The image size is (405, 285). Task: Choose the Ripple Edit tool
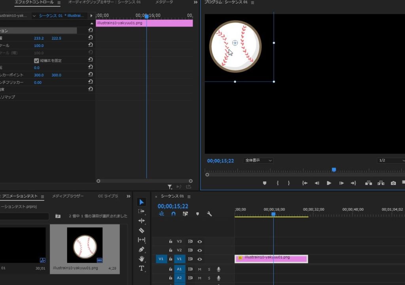click(x=142, y=221)
